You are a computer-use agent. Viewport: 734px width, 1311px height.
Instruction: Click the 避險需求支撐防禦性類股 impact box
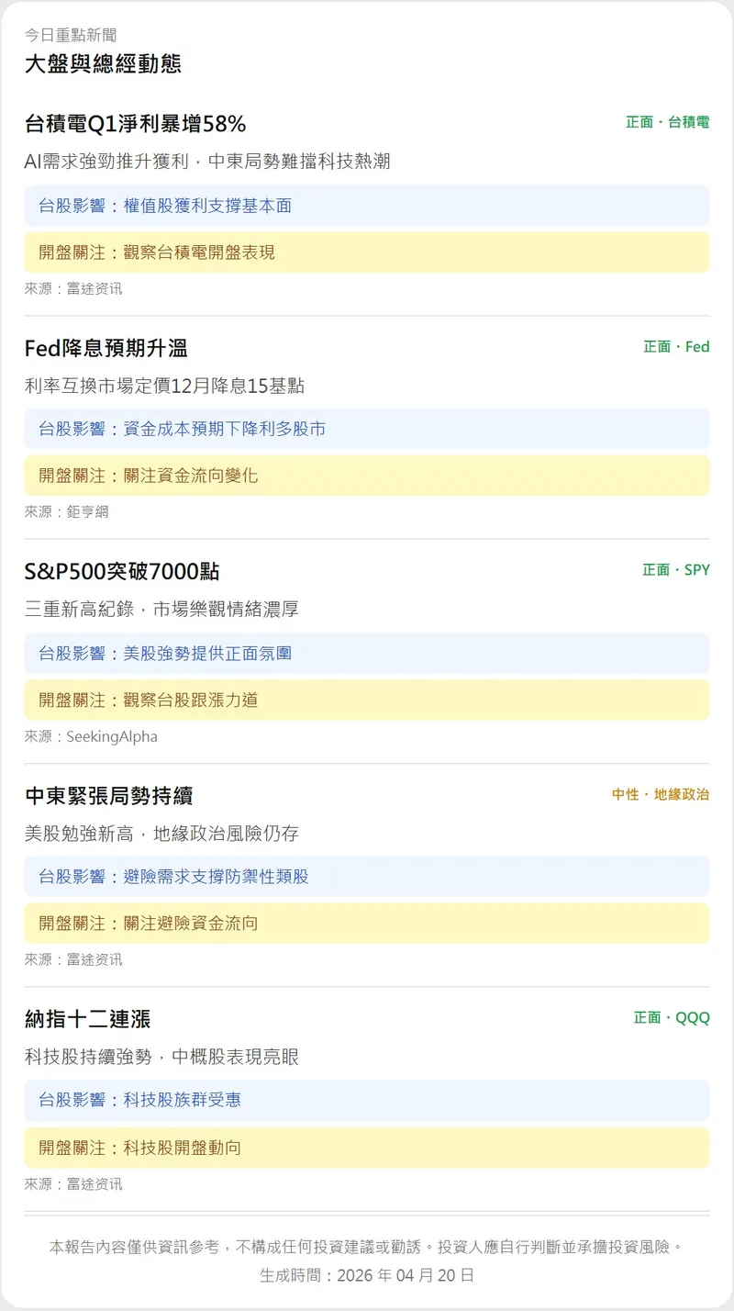[366, 877]
